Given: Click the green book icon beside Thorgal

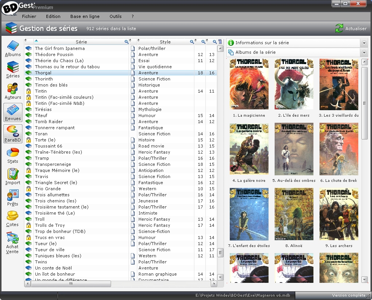Looking at the screenshot, I should (29, 73).
